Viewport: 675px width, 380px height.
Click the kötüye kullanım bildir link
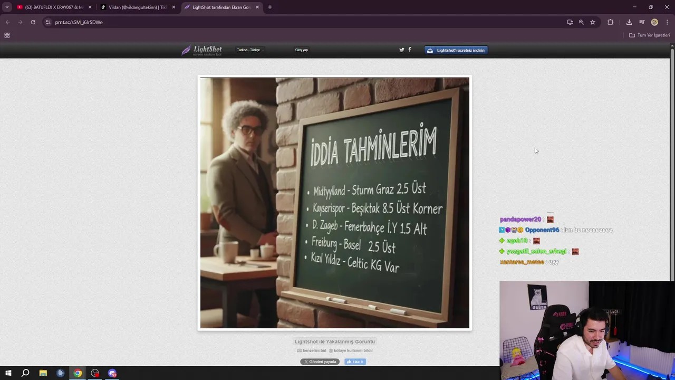(x=351, y=350)
